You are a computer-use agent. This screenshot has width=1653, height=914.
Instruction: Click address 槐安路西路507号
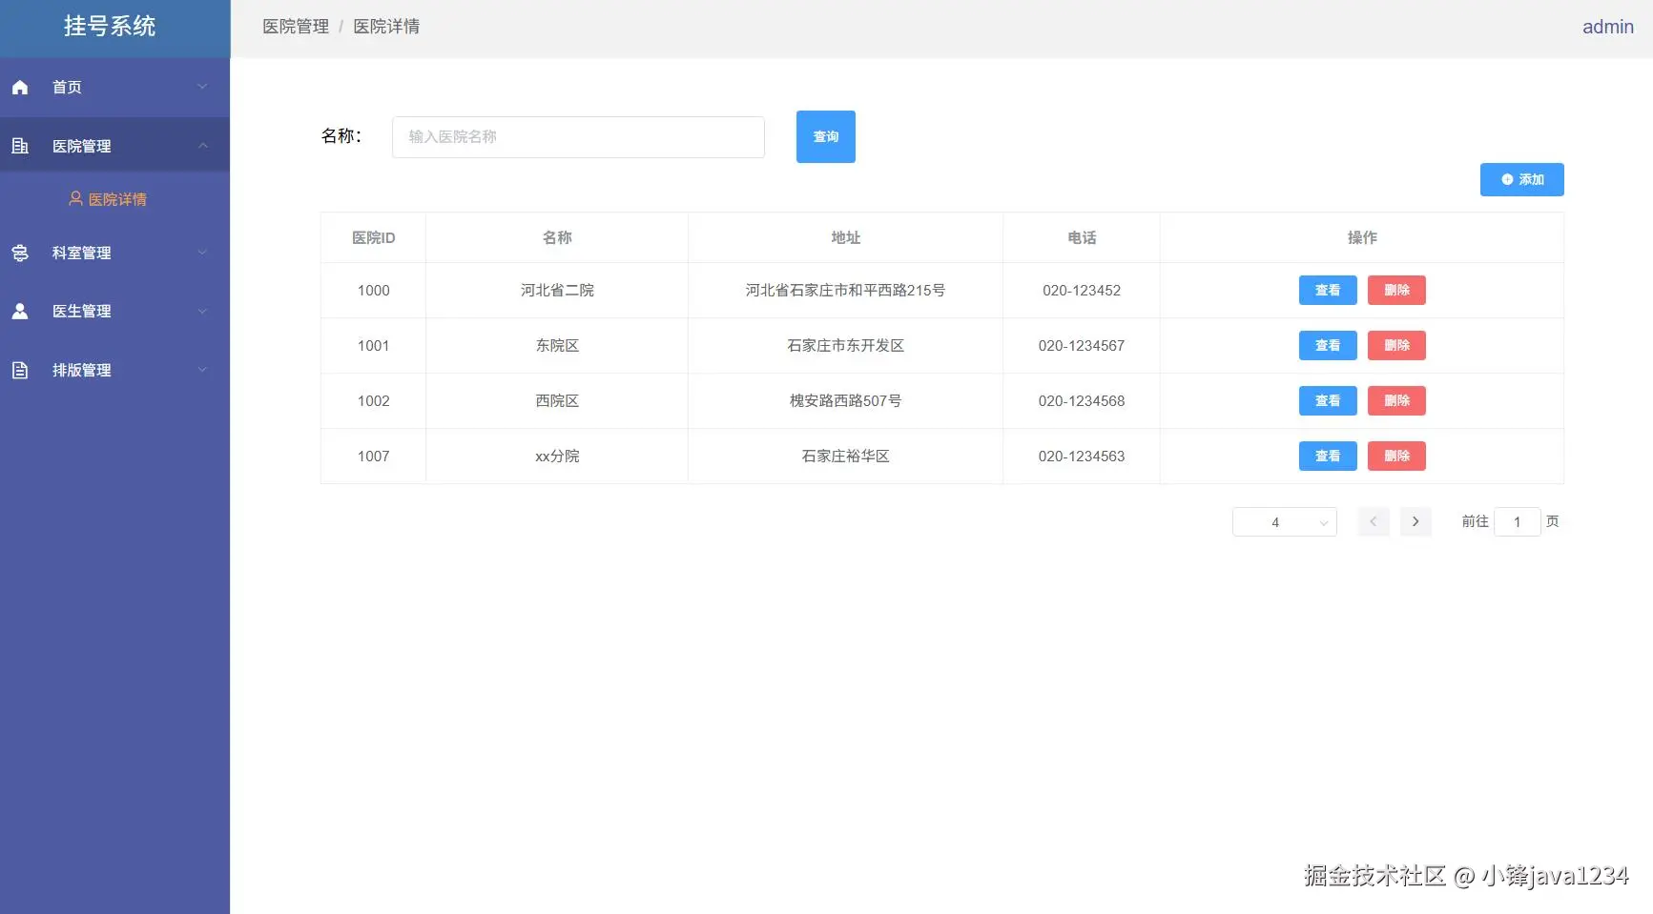coord(846,401)
